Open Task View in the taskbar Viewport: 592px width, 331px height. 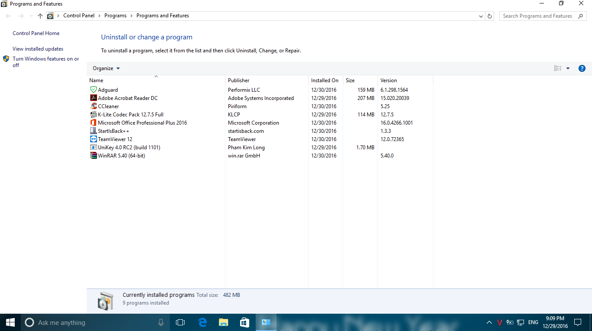point(180,322)
